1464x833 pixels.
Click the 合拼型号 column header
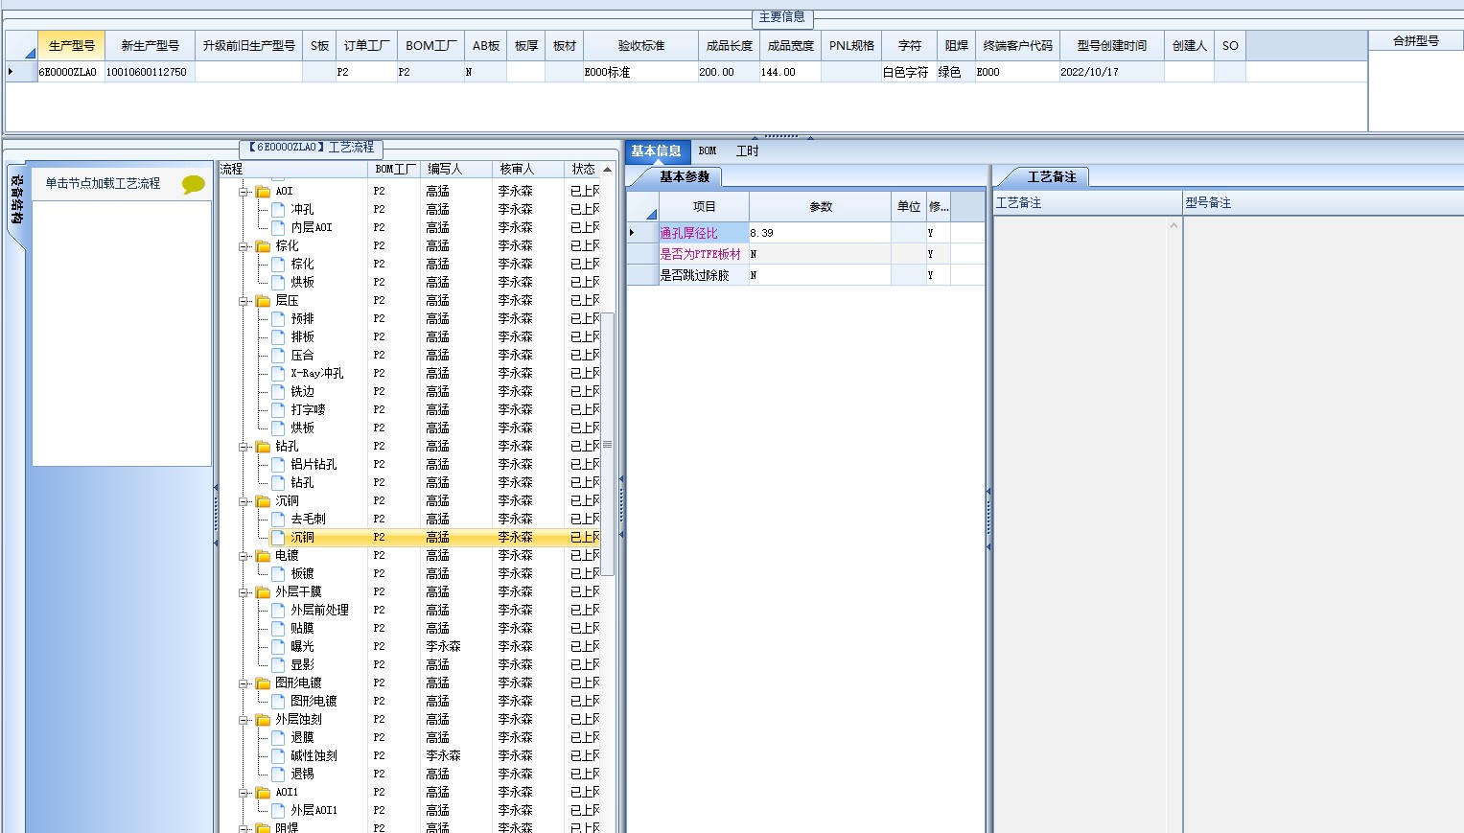tap(1416, 40)
